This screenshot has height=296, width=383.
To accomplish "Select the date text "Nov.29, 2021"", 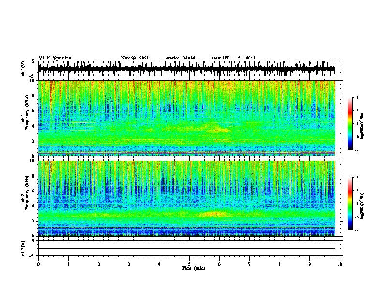I will coord(135,58).
